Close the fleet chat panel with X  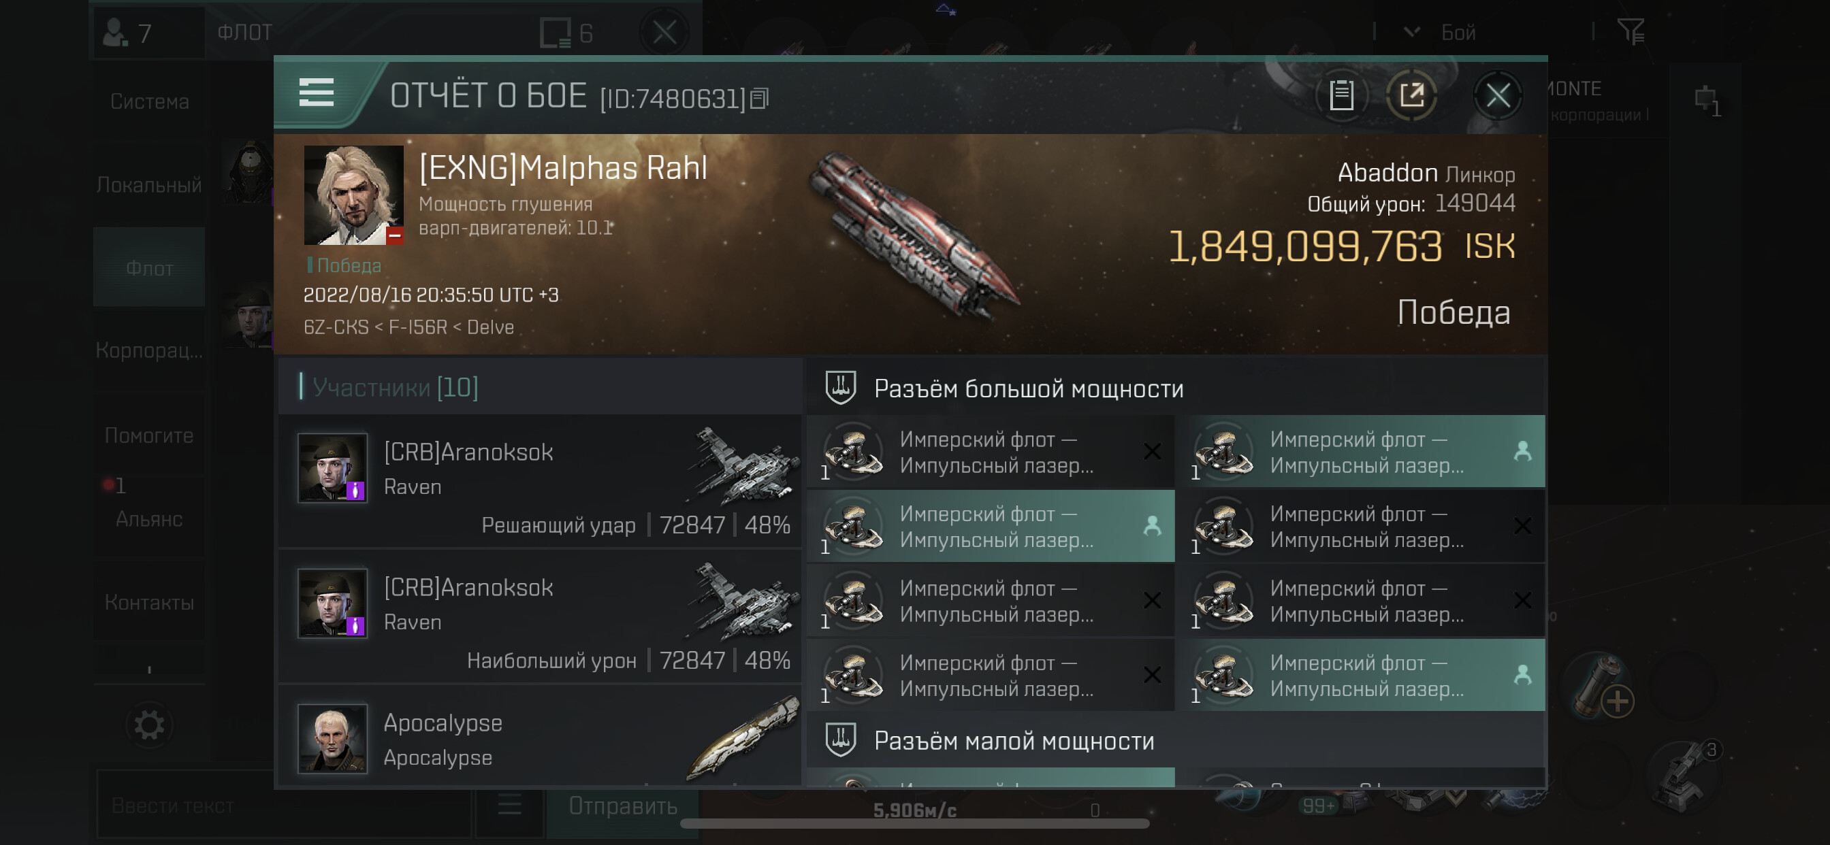click(x=664, y=32)
